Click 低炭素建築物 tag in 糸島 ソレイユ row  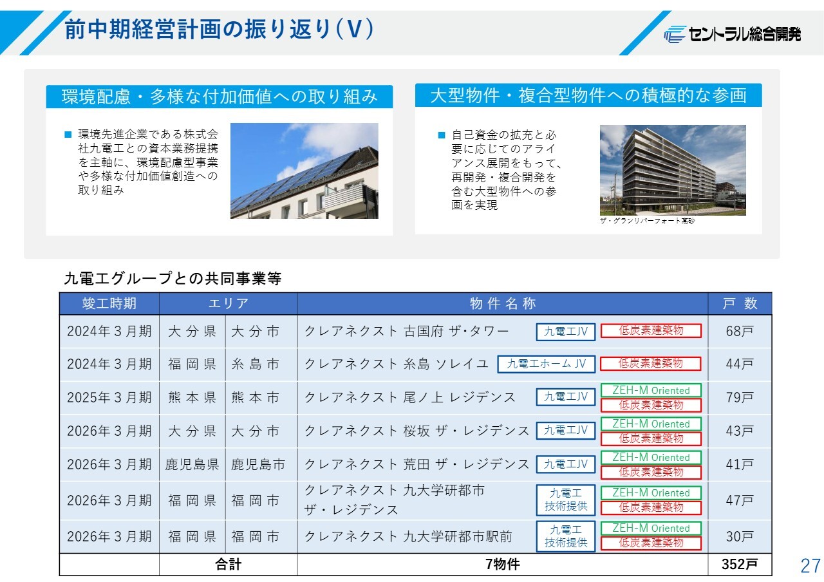pos(651,364)
